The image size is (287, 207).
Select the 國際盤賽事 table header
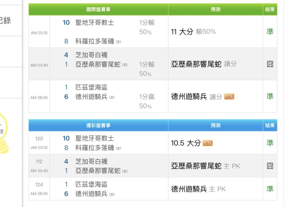point(98,10)
